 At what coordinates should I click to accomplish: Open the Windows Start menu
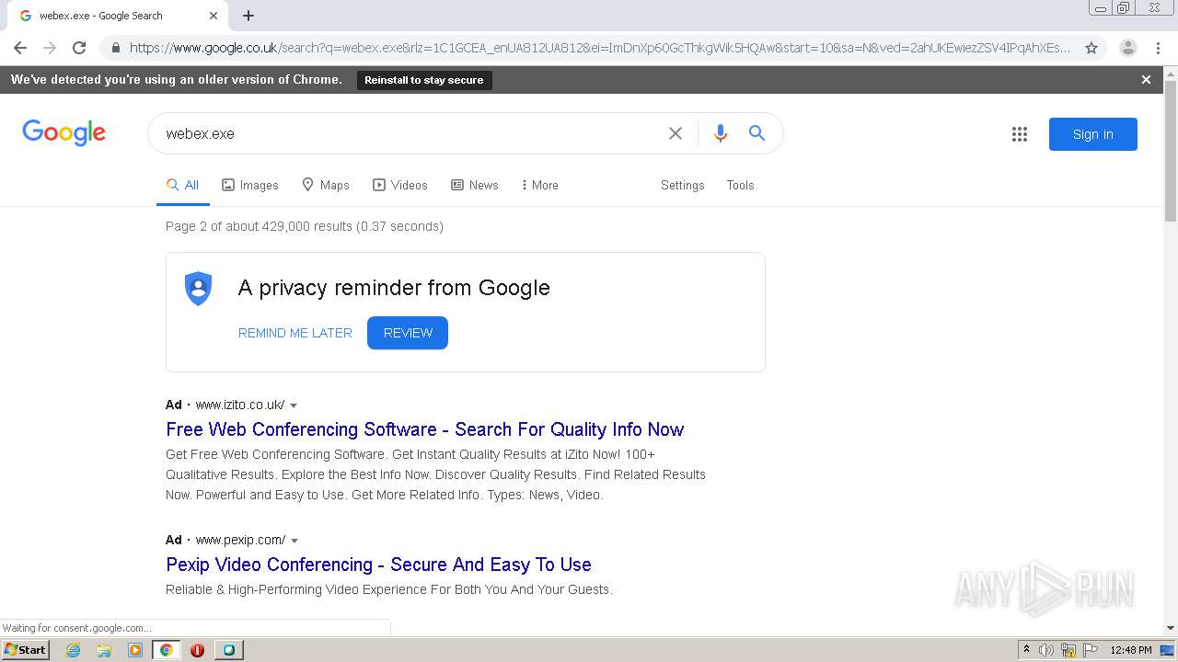25,650
